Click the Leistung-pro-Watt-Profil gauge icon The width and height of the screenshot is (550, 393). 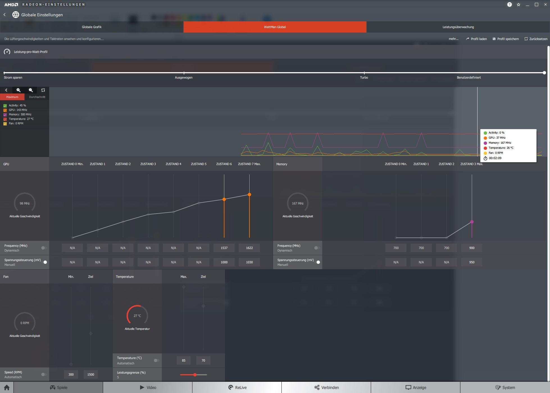point(7,52)
